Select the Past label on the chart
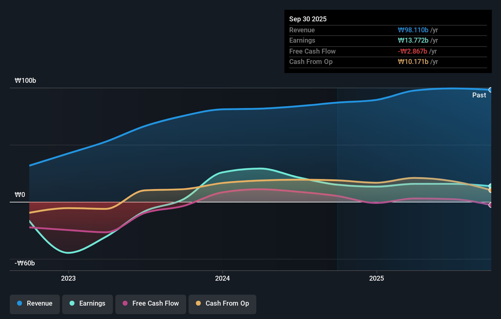The image size is (501, 319). pos(479,95)
